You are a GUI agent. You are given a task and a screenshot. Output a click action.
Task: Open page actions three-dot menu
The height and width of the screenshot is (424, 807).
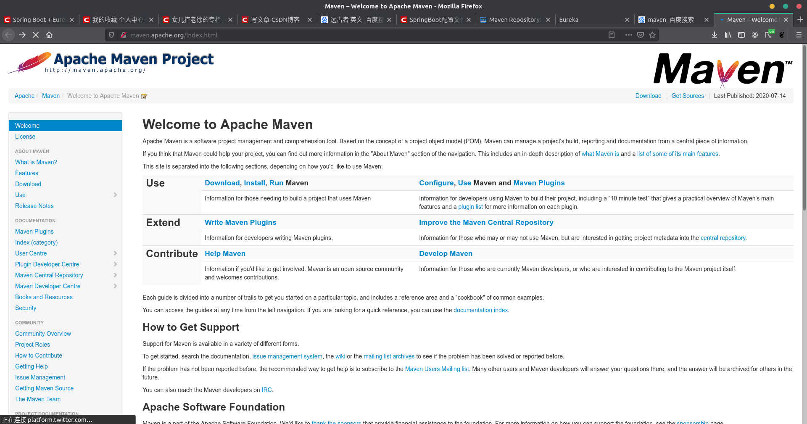(x=628, y=35)
